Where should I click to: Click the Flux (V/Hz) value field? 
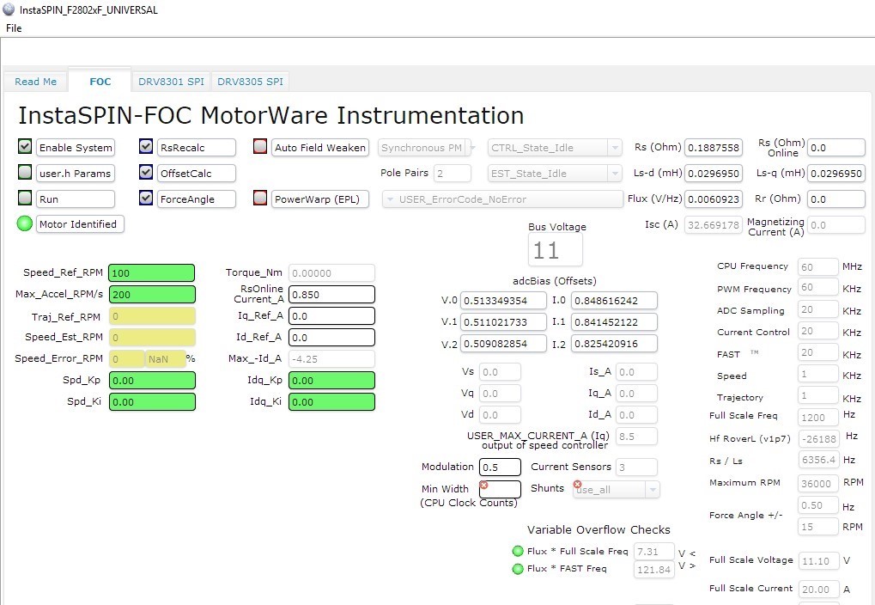[714, 199]
